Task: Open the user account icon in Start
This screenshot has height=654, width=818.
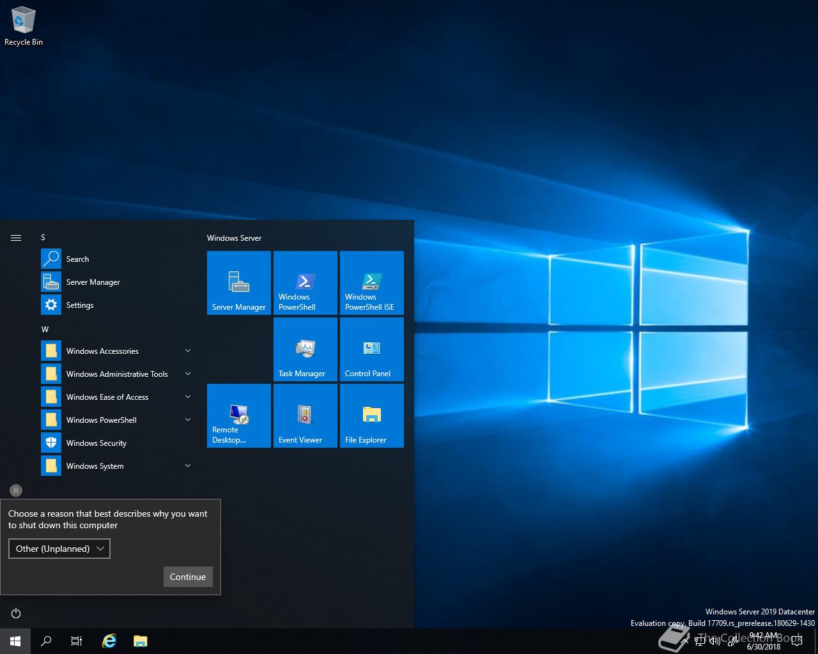Action: 16,490
